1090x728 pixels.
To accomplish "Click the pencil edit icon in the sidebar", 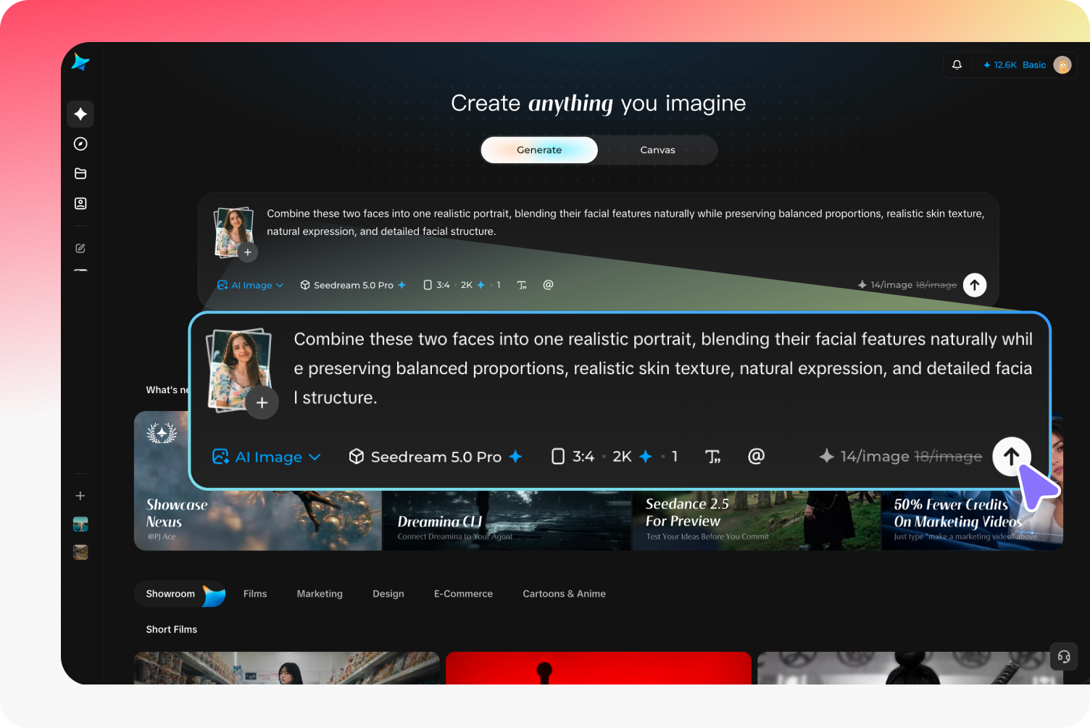I will pyautogui.click(x=80, y=248).
